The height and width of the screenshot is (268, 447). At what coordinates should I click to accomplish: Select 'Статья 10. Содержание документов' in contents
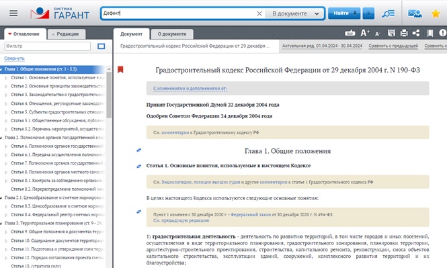click(57, 240)
